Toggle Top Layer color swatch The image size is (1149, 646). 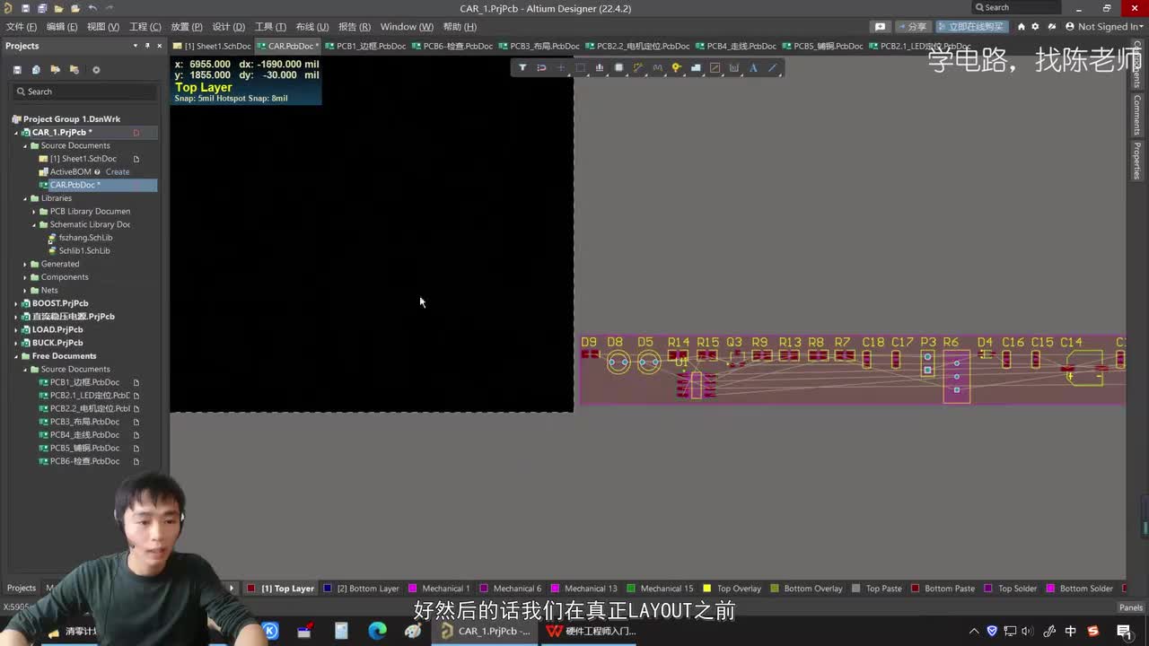tap(251, 589)
